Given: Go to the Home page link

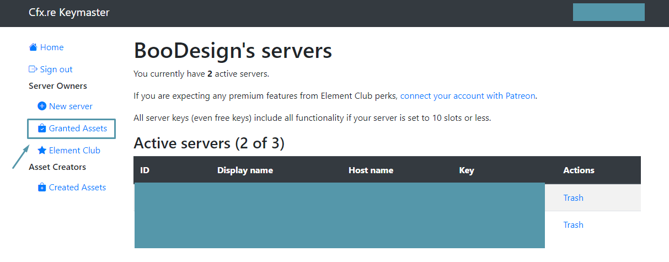Looking at the screenshot, I should point(52,47).
